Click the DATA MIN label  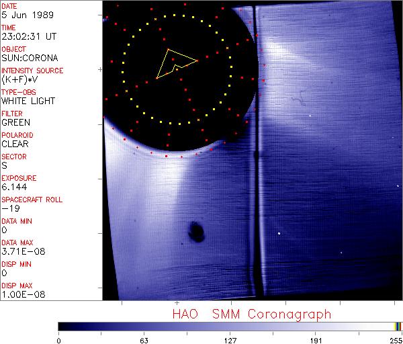(x=17, y=221)
